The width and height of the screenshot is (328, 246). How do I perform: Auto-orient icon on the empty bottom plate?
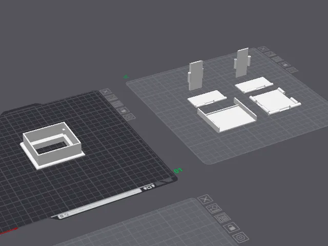214,209
